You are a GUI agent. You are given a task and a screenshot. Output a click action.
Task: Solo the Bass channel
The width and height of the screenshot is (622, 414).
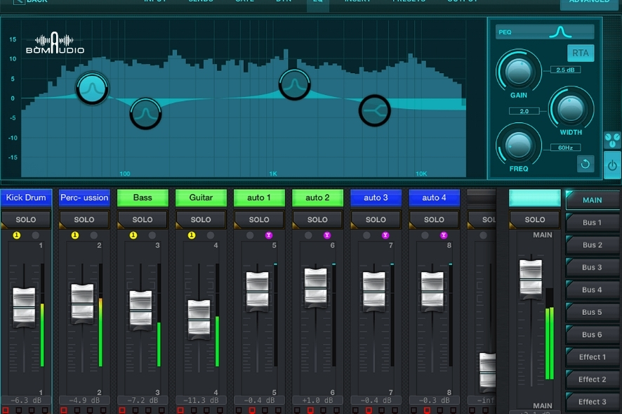coord(143,220)
